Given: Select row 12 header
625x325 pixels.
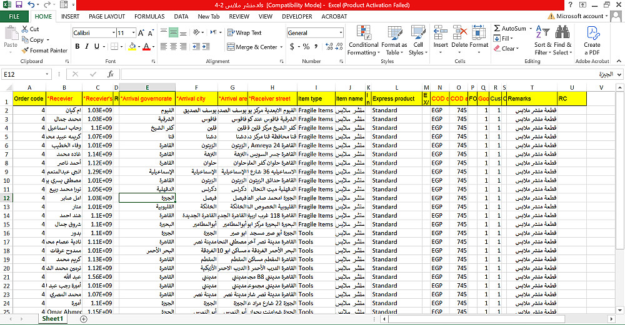Looking at the screenshot, I should (6, 198).
